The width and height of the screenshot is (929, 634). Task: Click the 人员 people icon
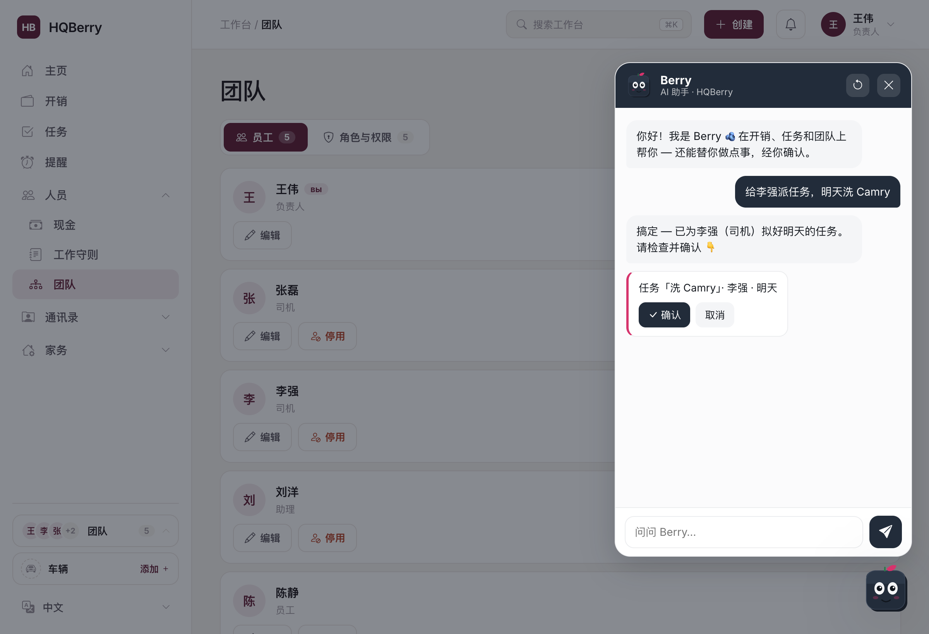tap(28, 195)
